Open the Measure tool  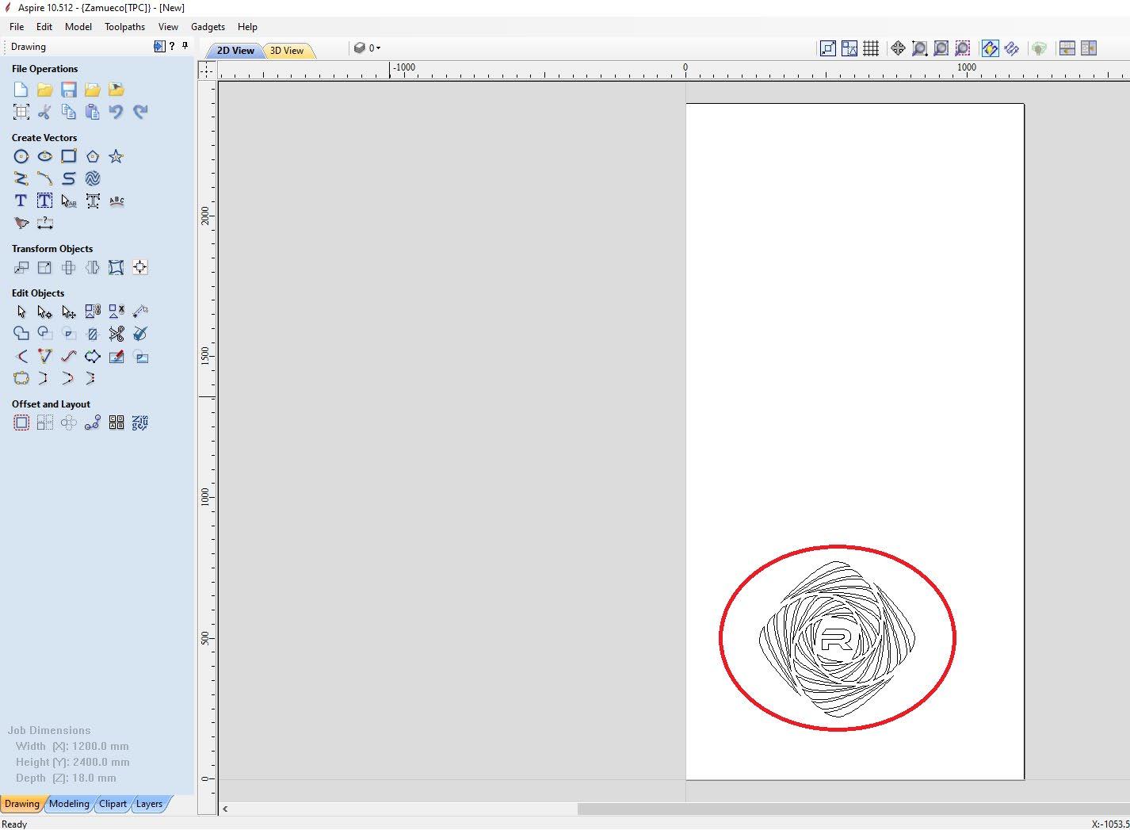click(x=140, y=312)
